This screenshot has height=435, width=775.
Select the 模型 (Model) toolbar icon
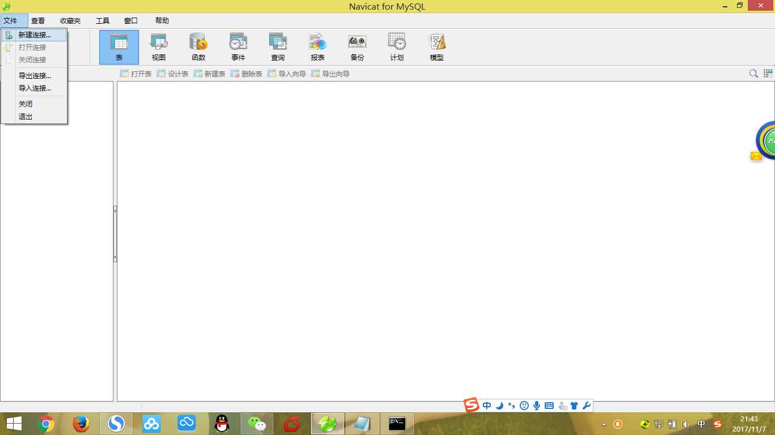click(x=437, y=47)
